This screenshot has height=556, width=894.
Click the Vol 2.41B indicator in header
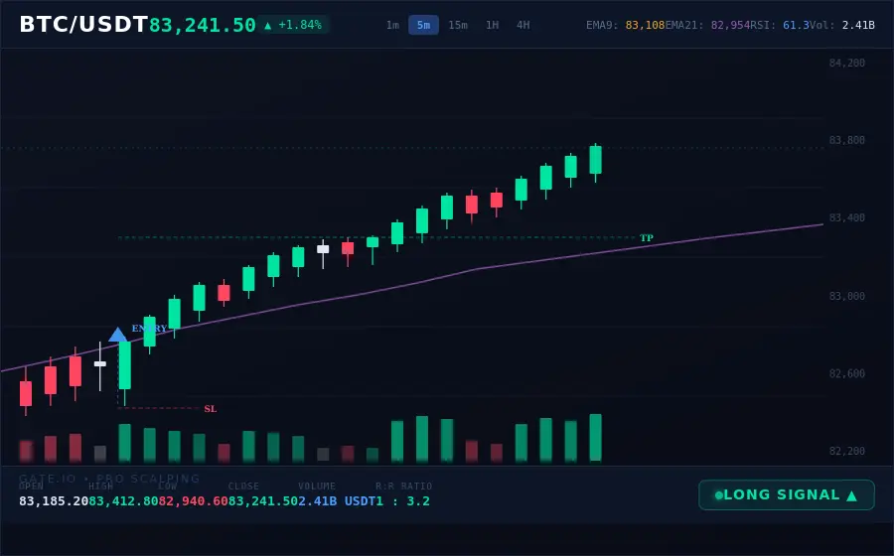coord(842,25)
